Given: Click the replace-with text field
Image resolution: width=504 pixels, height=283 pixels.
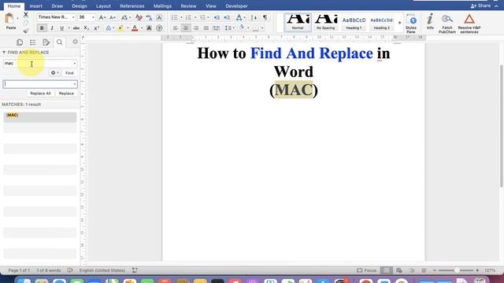Looking at the screenshot, I should [x=40, y=84].
